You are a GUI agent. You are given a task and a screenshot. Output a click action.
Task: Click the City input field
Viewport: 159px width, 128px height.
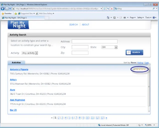coord(80,47)
